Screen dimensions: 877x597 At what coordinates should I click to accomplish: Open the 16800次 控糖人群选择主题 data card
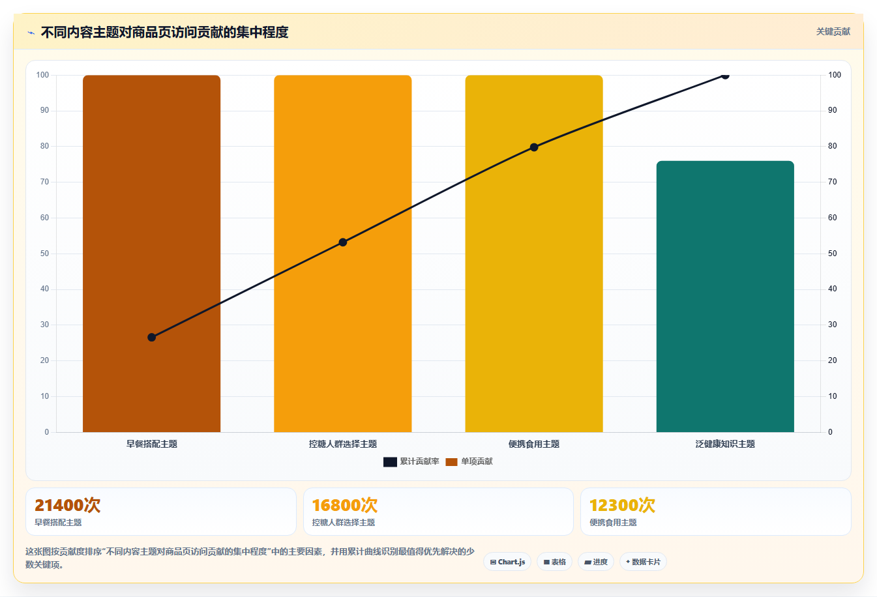(438, 512)
